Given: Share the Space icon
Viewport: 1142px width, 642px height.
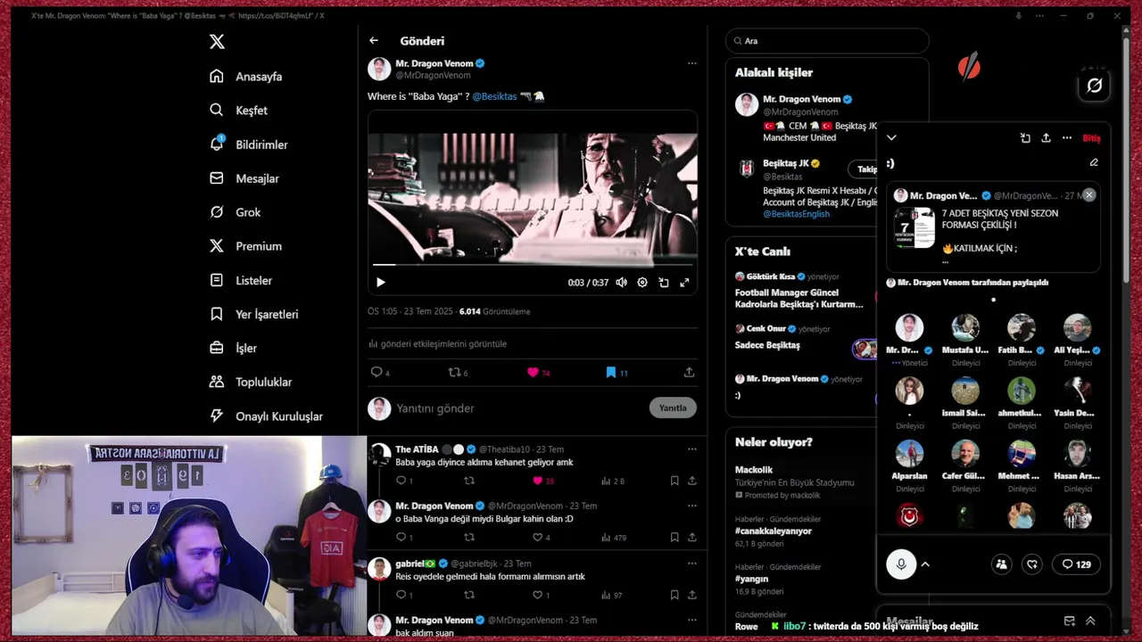Looking at the screenshot, I should [1046, 138].
